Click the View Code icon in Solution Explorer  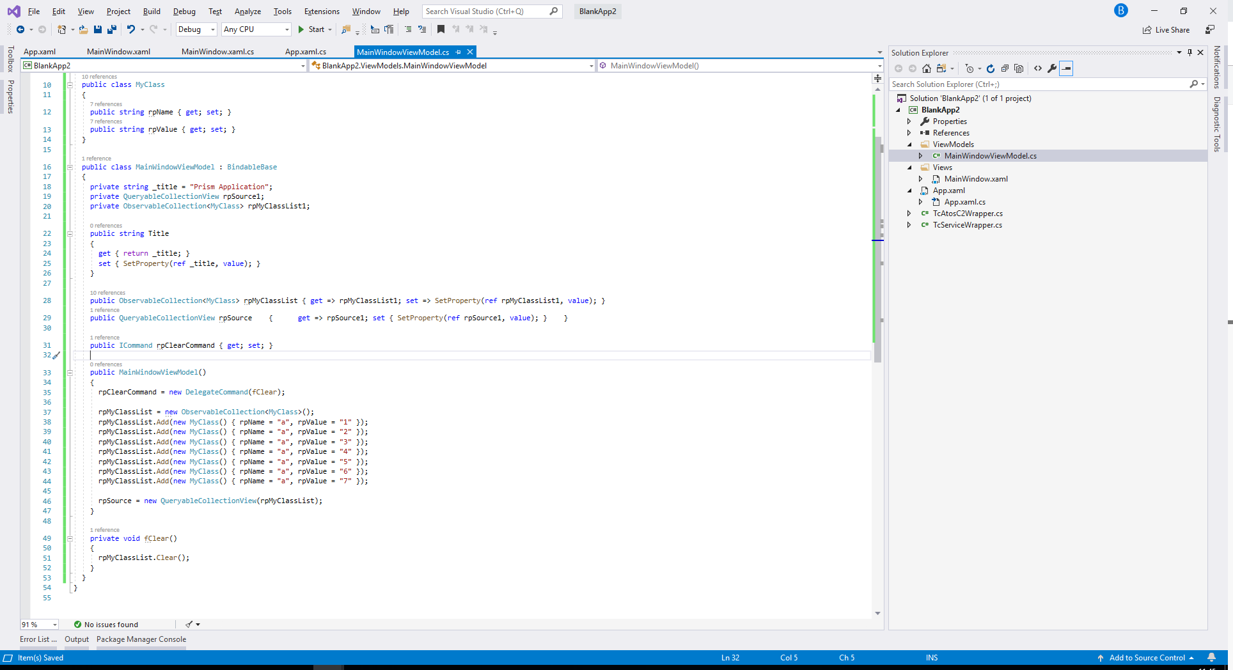(x=1038, y=68)
